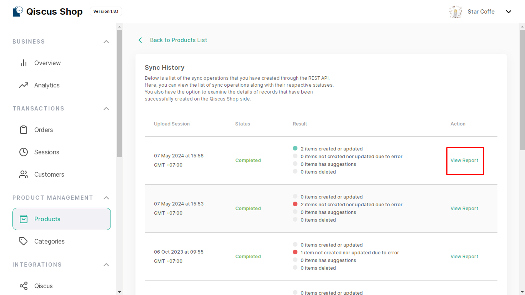Click the Upload Session column header
Viewport: 525px width, 295px height.
(x=172, y=124)
